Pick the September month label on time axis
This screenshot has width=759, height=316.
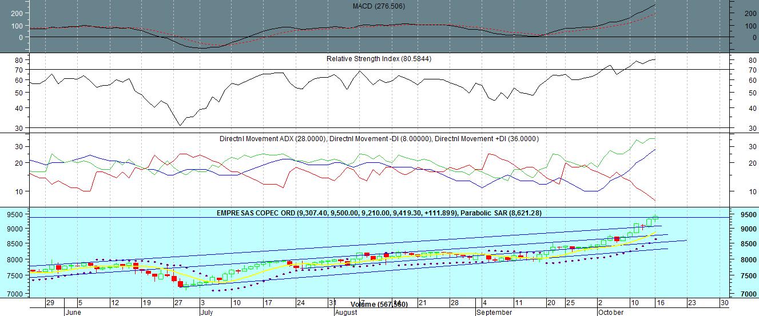494,313
